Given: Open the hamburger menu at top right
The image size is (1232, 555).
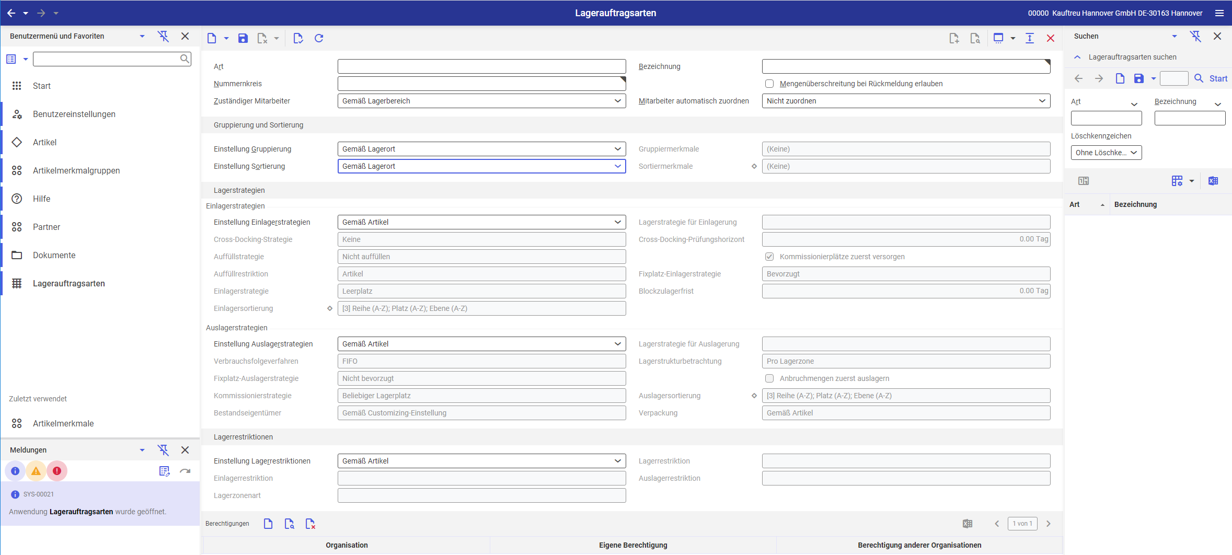Looking at the screenshot, I should (1219, 13).
